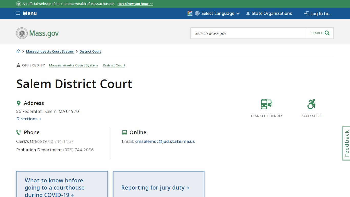Go to home via breadcrumb house icon
350x197 pixels.
18,51
